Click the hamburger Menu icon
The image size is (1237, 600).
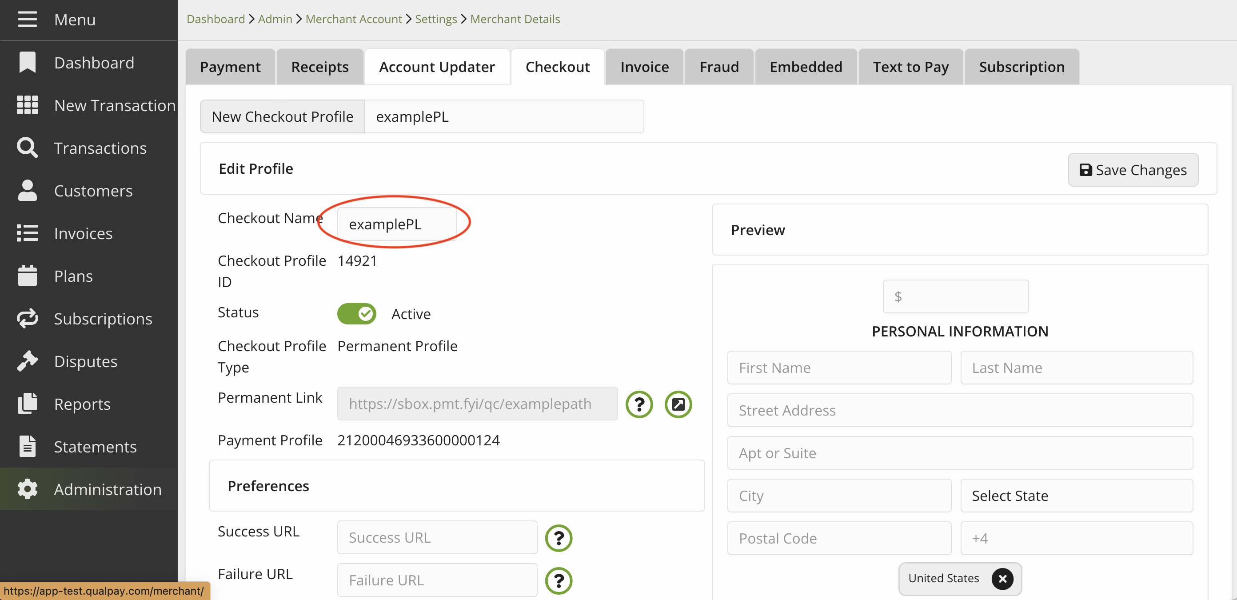coord(28,20)
